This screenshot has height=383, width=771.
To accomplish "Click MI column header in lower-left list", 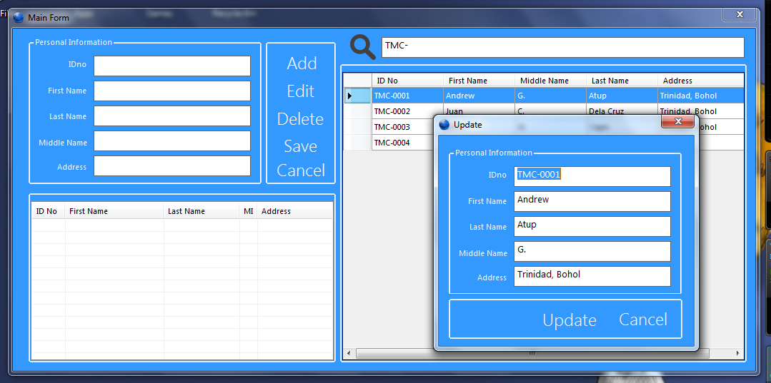I will (249, 211).
